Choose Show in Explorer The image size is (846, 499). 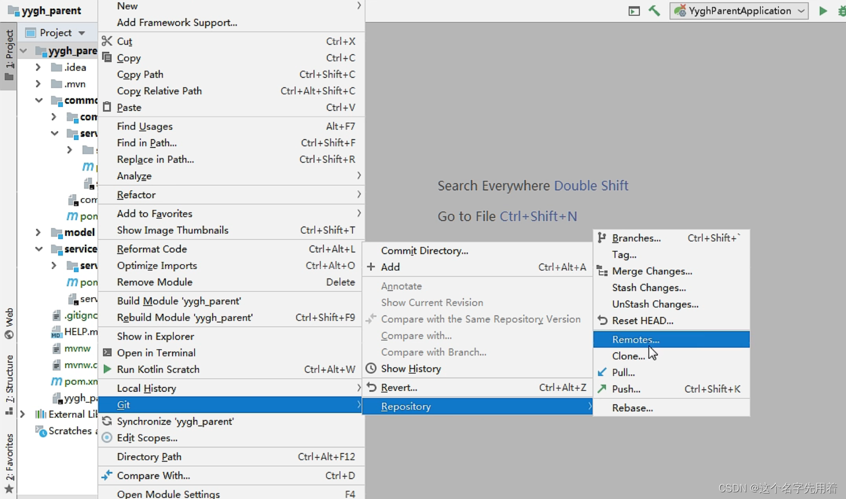[231, 336]
